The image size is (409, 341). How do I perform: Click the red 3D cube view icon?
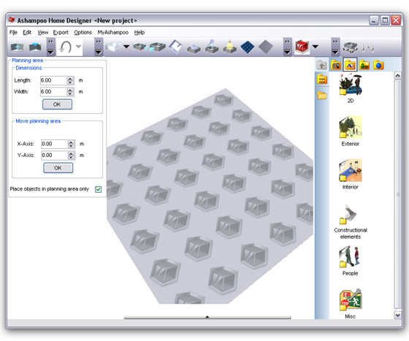tap(302, 47)
